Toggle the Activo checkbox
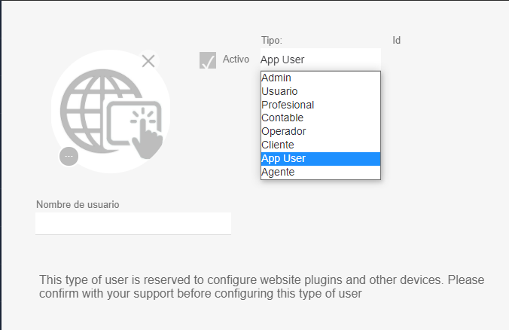 pos(208,60)
